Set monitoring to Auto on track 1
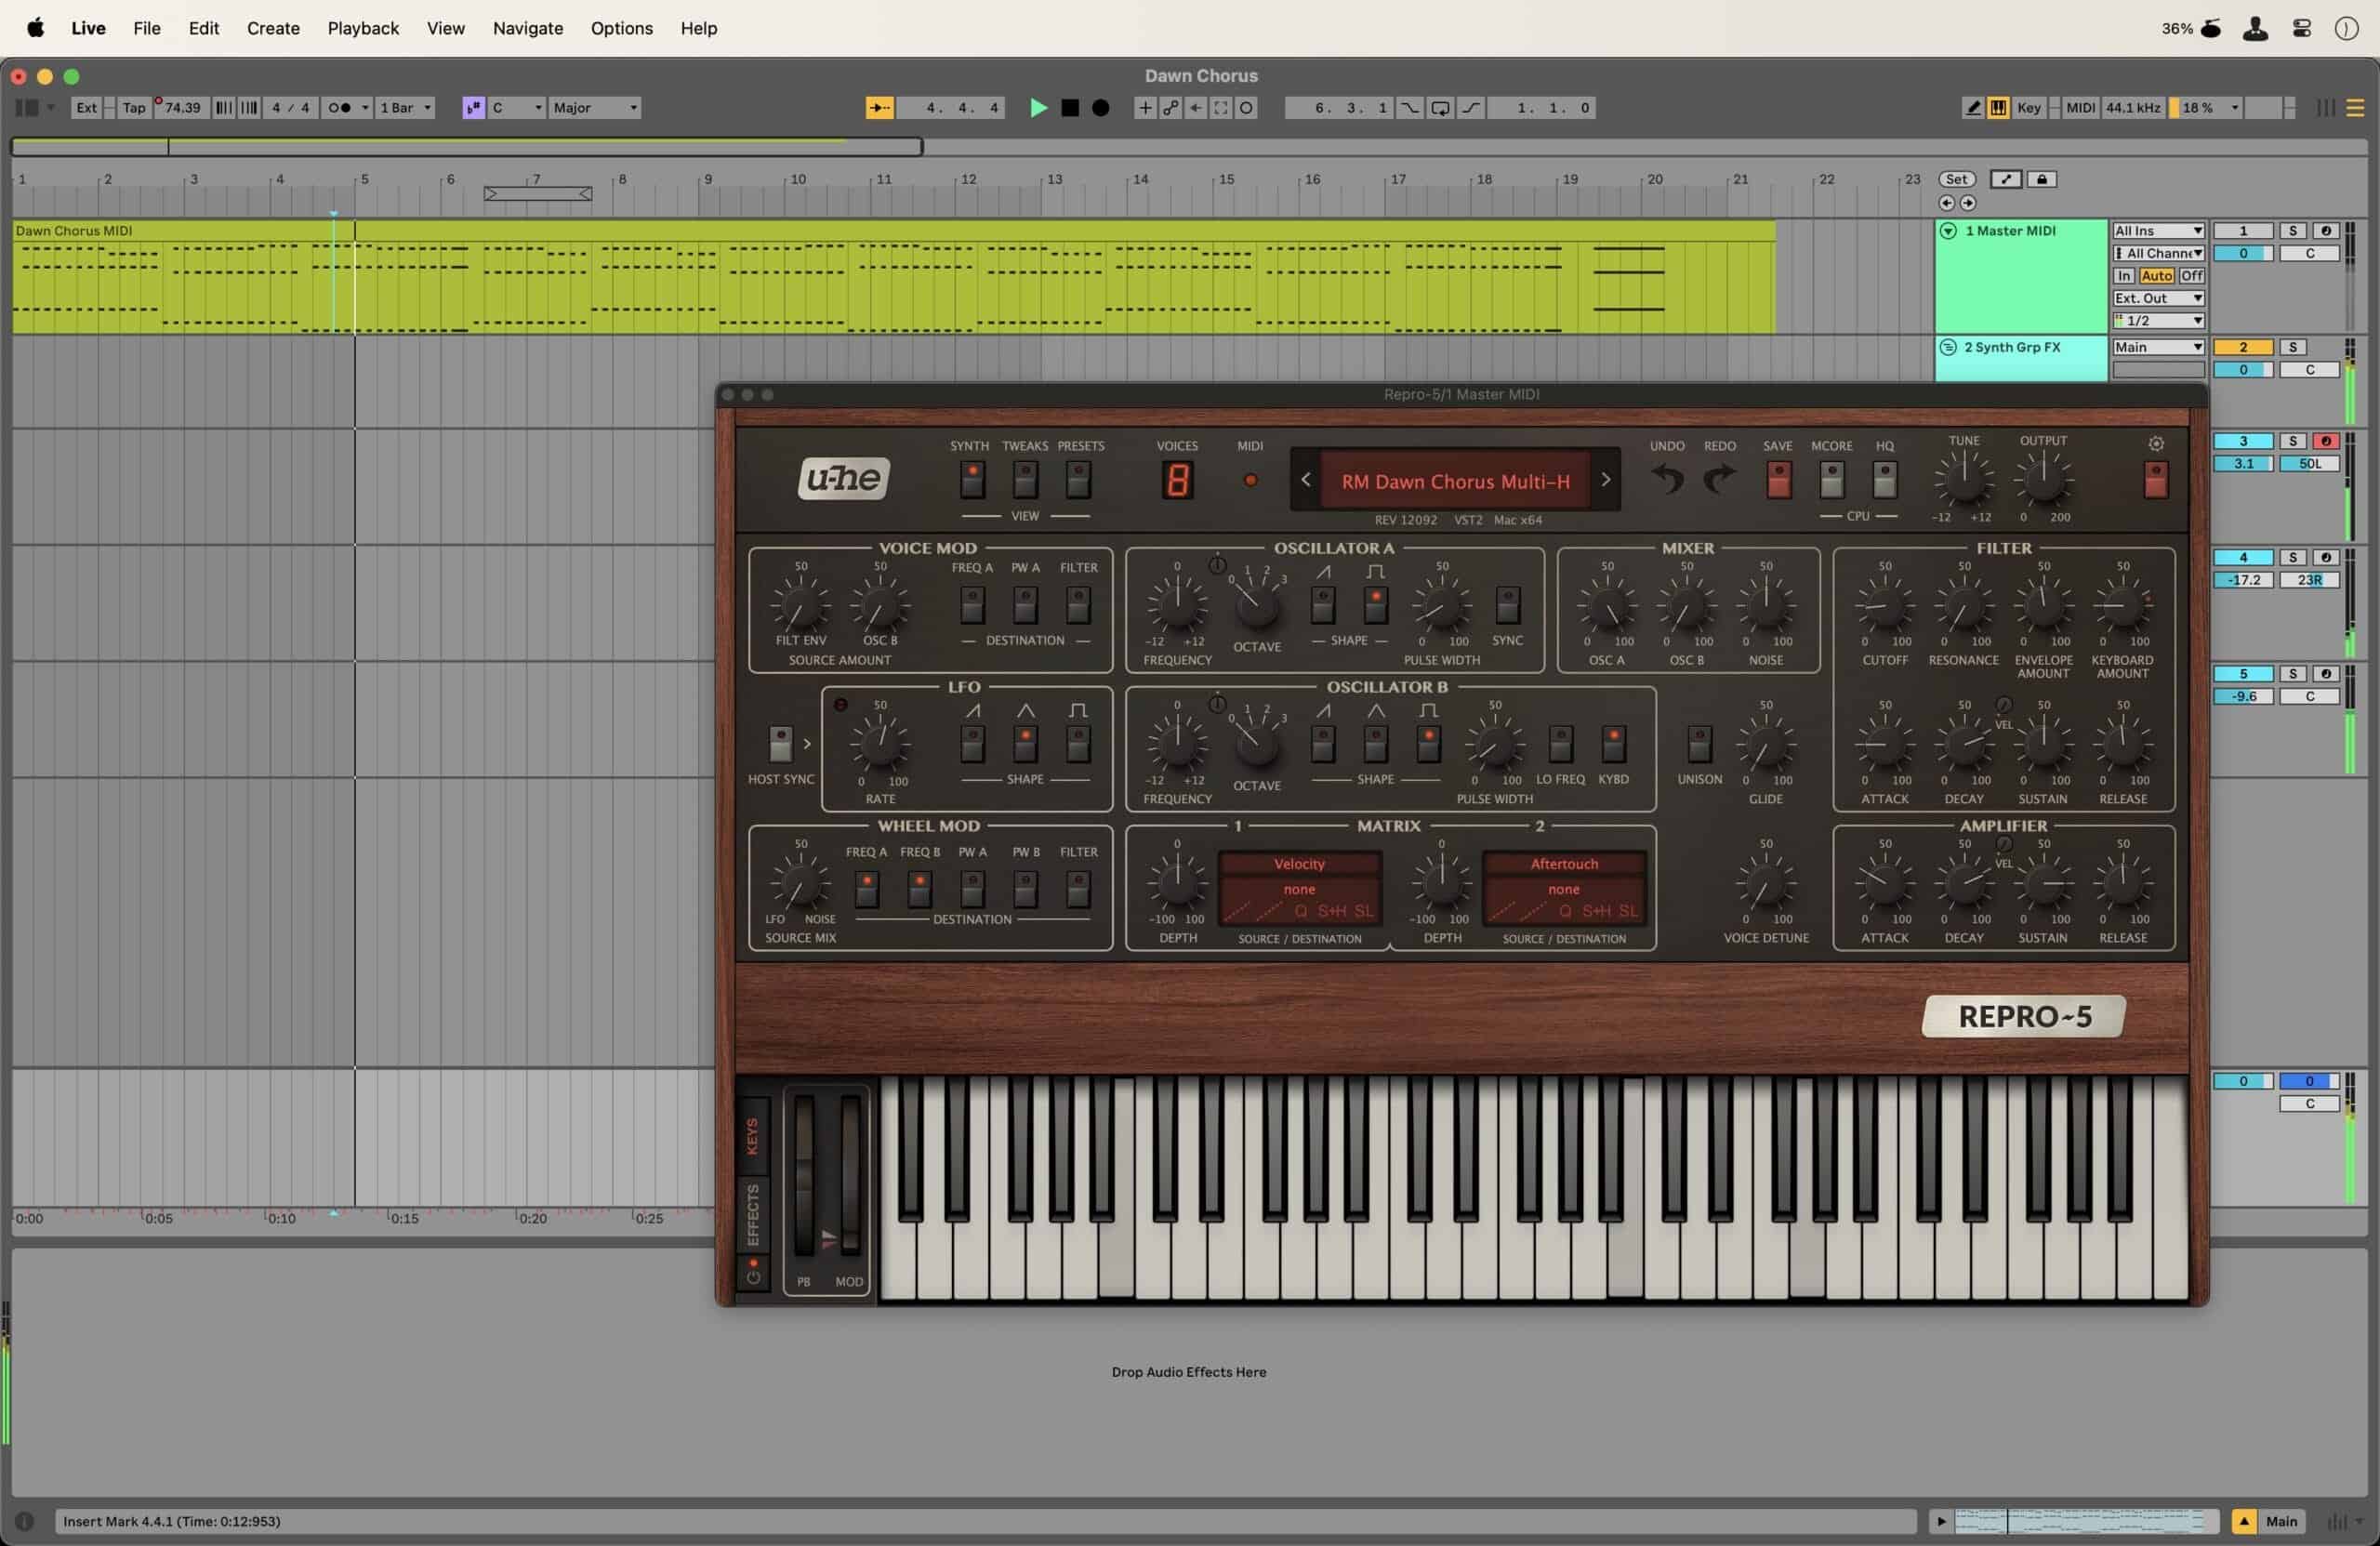This screenshot has width=2380, height=1546. (x=2157, y=276)
